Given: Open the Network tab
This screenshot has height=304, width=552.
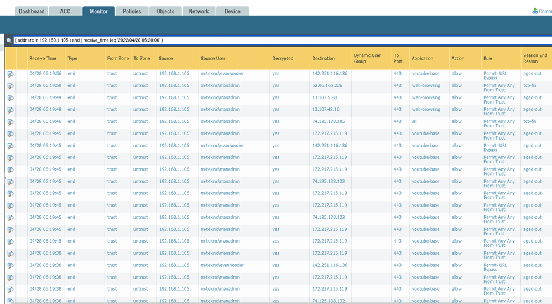Looking at the screenshot, I should [x=199, y=11].
